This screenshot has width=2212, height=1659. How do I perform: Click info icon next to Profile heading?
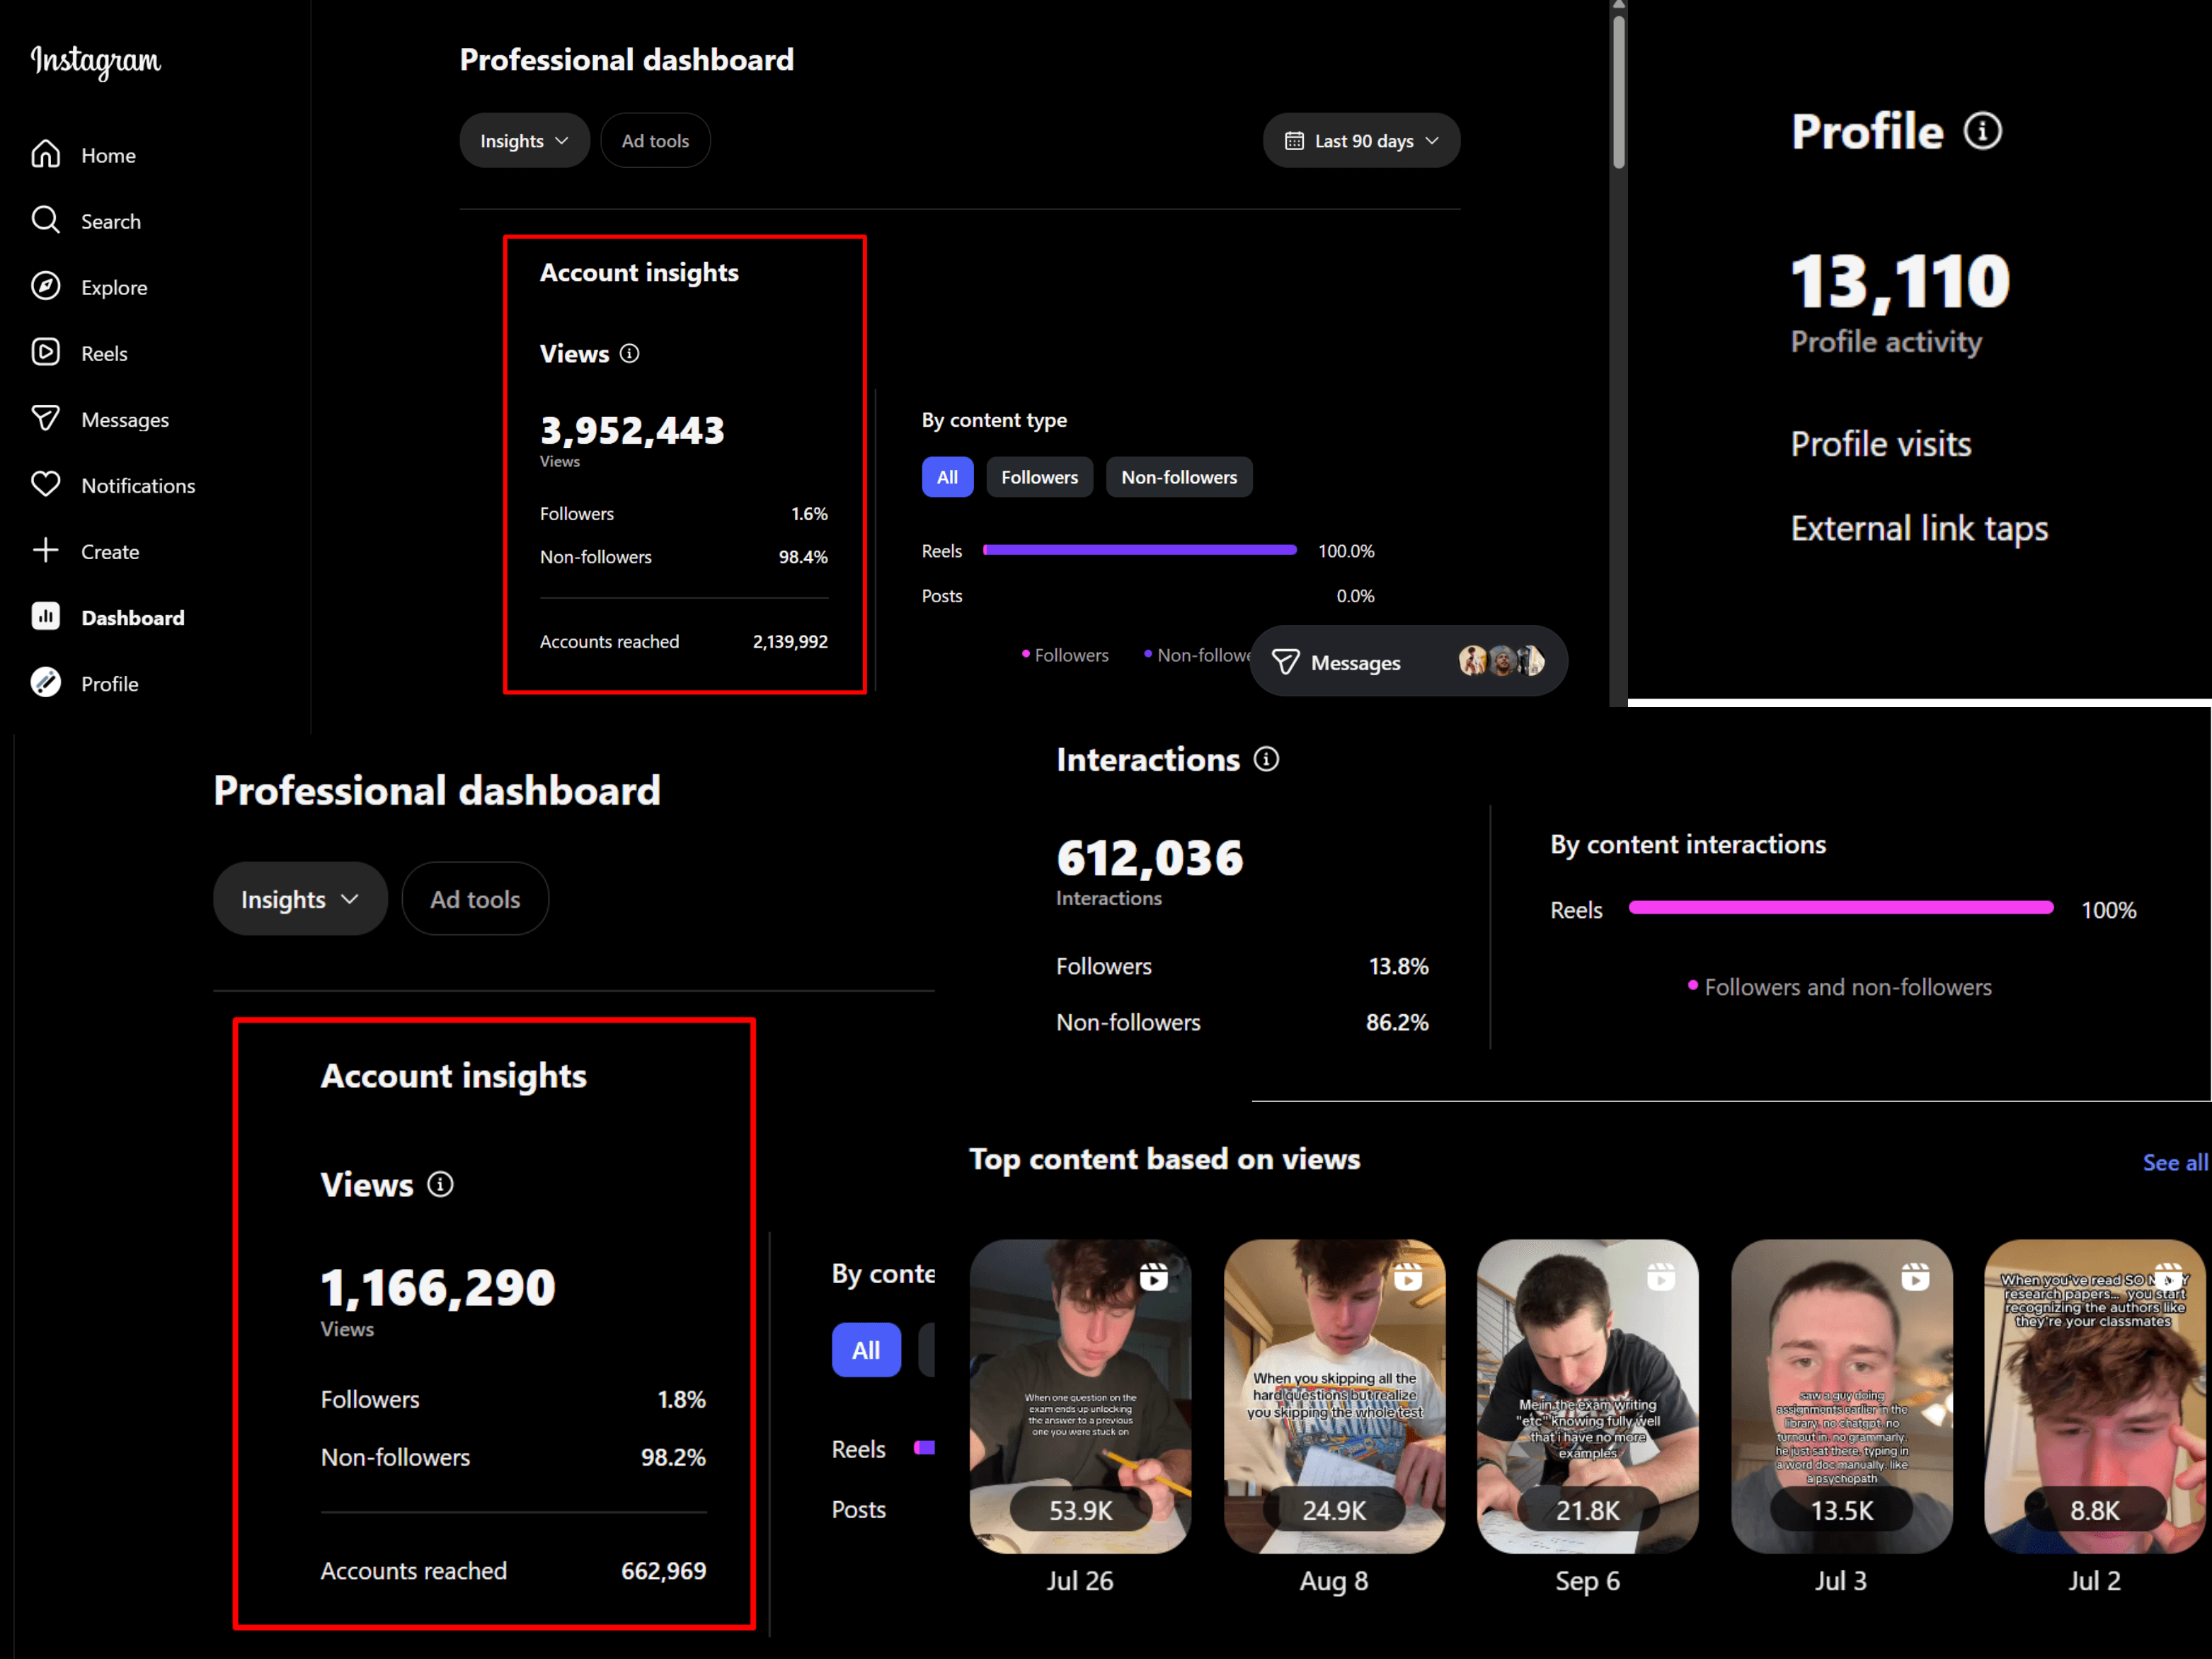point(1982,131)
